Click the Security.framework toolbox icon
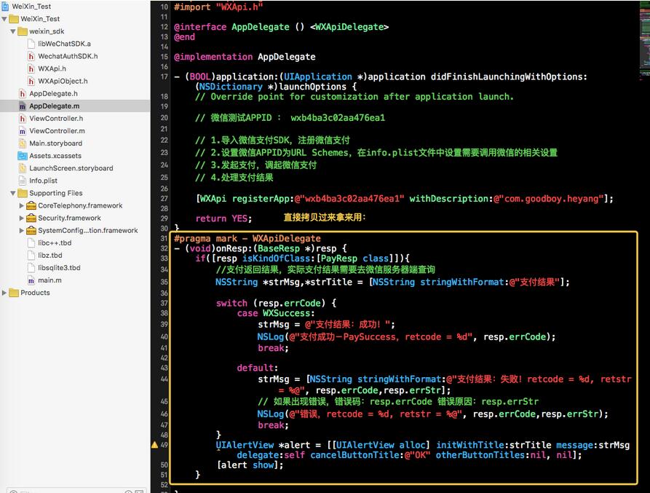Image resolution: width=650 pixels, height=493 pixels. point(31,218)
